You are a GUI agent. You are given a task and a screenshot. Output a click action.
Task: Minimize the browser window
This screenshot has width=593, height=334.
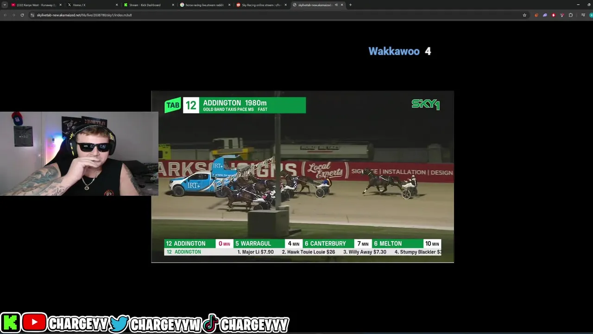click(x=578, y=5)
